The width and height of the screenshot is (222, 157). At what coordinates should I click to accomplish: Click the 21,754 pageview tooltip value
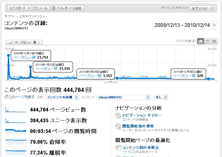click(x=43, y=57)
